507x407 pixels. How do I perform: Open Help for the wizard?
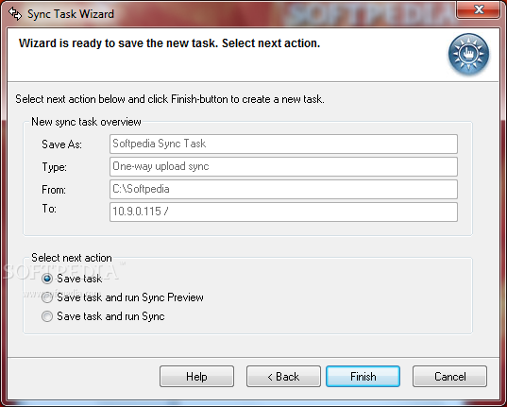point(196,377)
